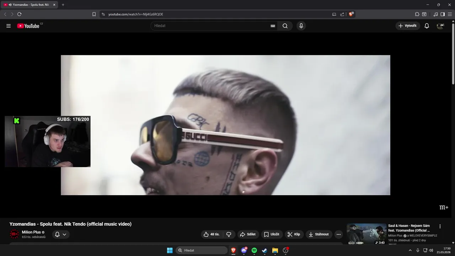Screen dimensions: 455x256
Task: Click the M+ channel watermark on player
Action: coord(444,207)
